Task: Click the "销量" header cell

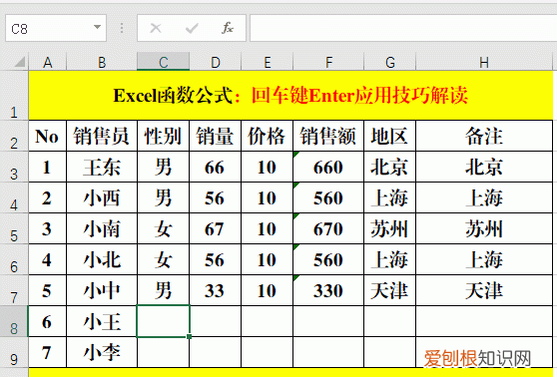Action: pos(216,136)
